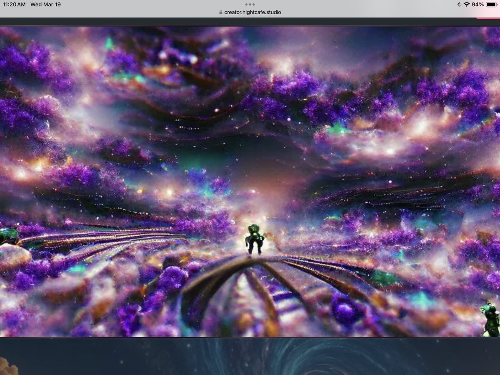
Task: Tap the time display reading 11:20 AM
Action: coord(13,4)
